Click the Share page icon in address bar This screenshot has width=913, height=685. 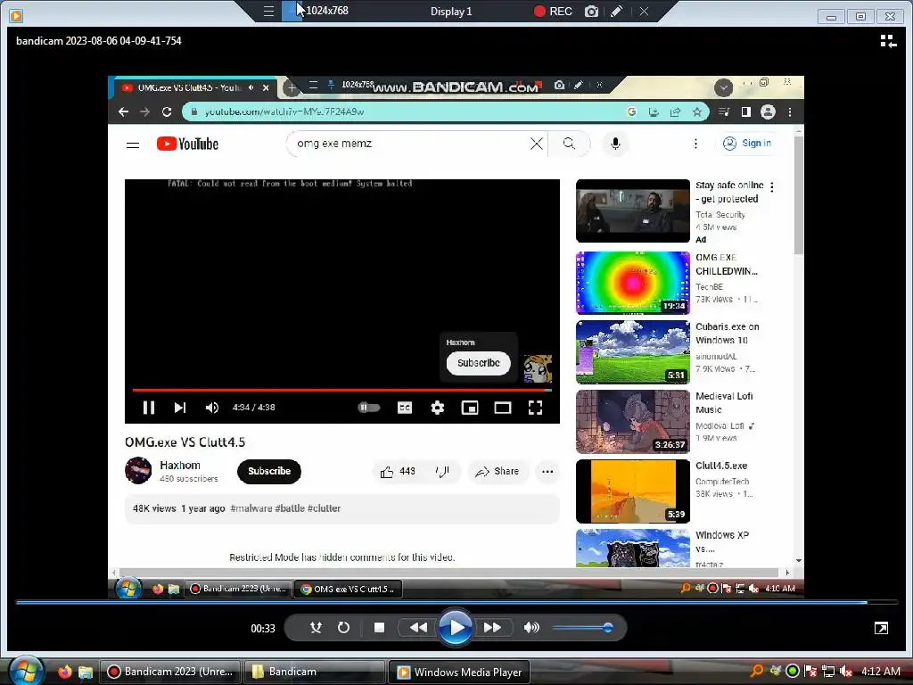pos(676,111)
